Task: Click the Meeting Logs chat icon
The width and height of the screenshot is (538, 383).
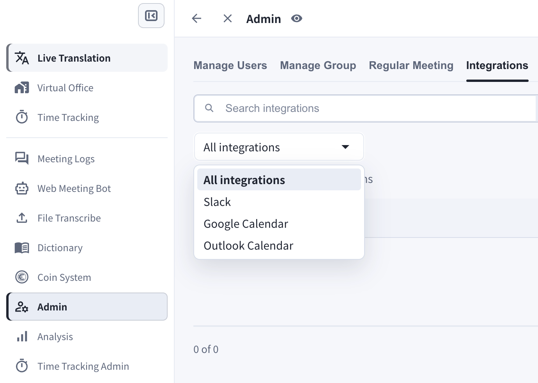Action: (22, 158)
